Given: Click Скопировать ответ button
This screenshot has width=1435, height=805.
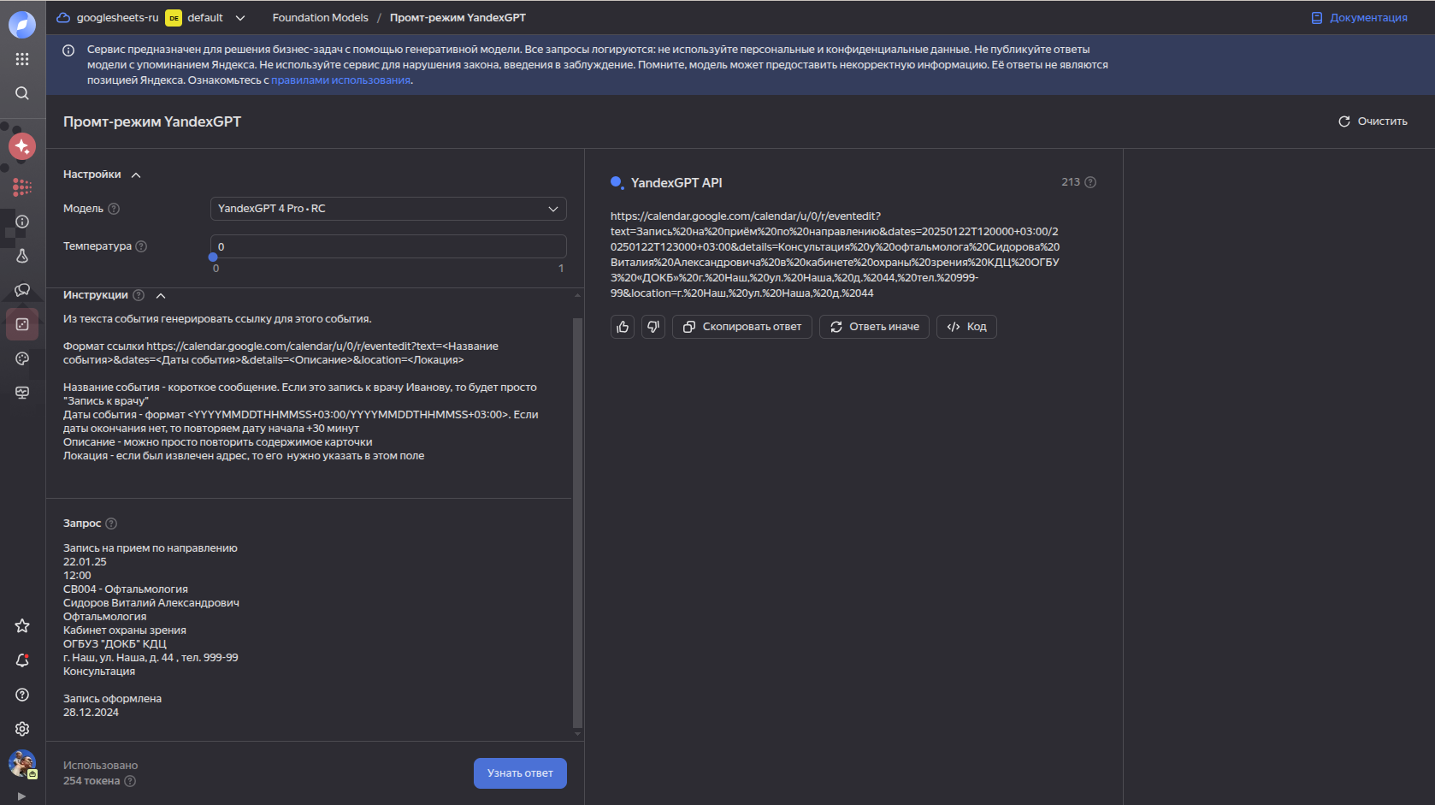Looking at the screenshot, I should point(742,327).
